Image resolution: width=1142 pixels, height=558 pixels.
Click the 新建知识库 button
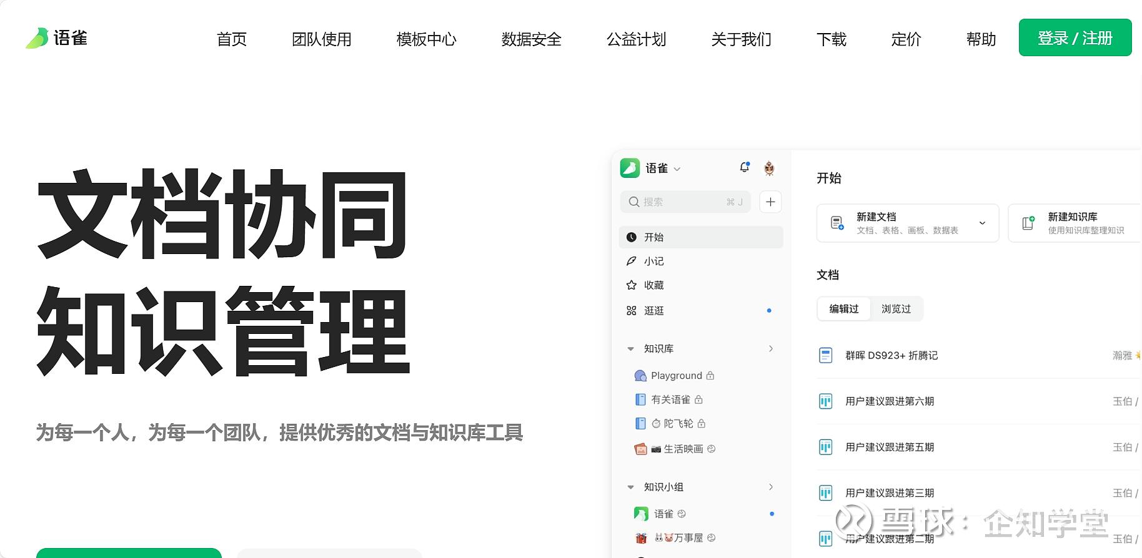pos(1075,223)
